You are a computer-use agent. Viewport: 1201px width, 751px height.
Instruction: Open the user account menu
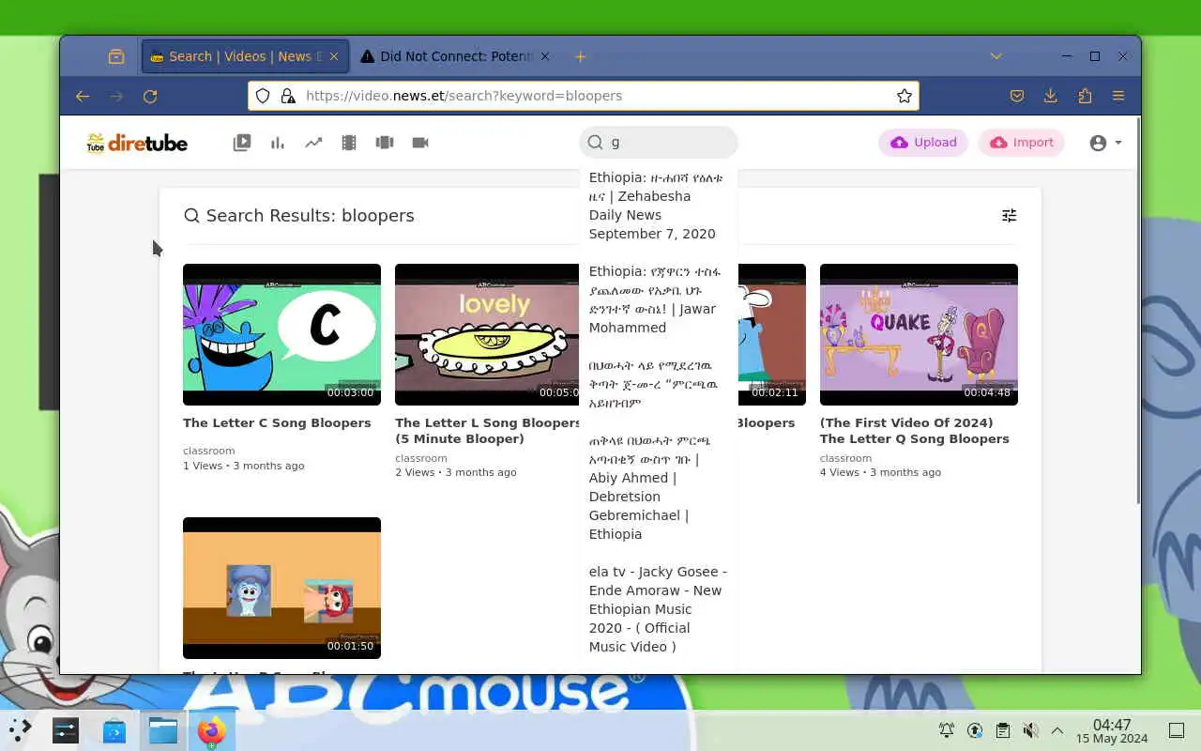pos(1105,143)
